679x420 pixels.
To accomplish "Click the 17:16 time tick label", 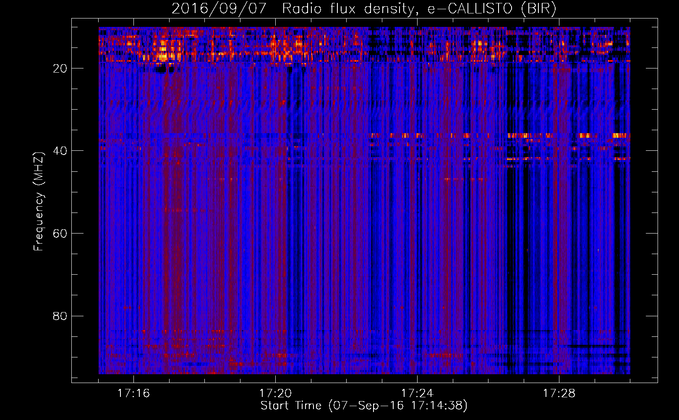I will [133, 394].
